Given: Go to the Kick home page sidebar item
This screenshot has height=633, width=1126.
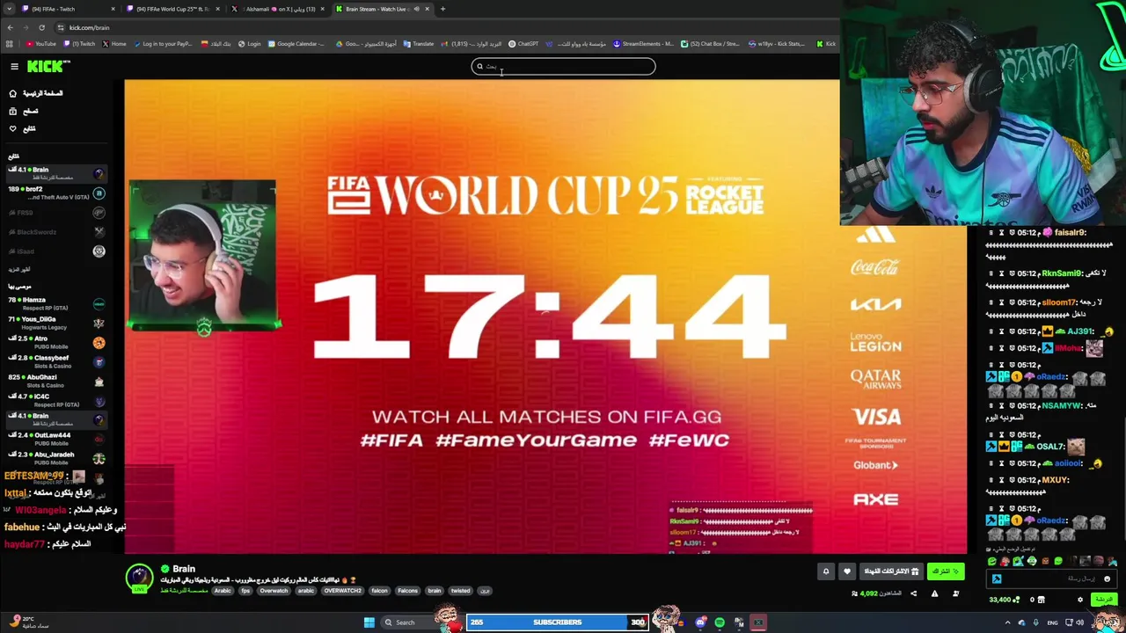Looking at the screenshot, I should [37, 93].
